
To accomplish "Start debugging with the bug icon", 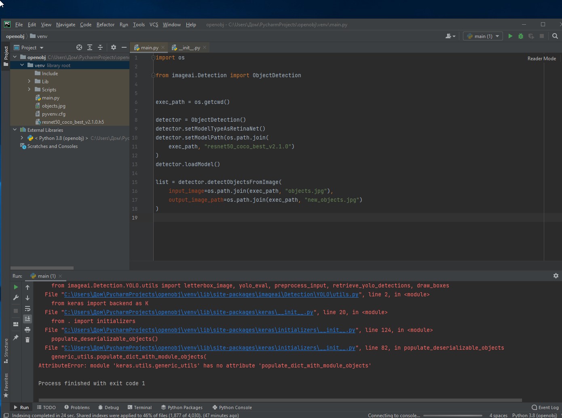I will coord(521,36).
